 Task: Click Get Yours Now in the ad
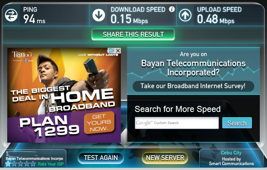tap(99, 123)
